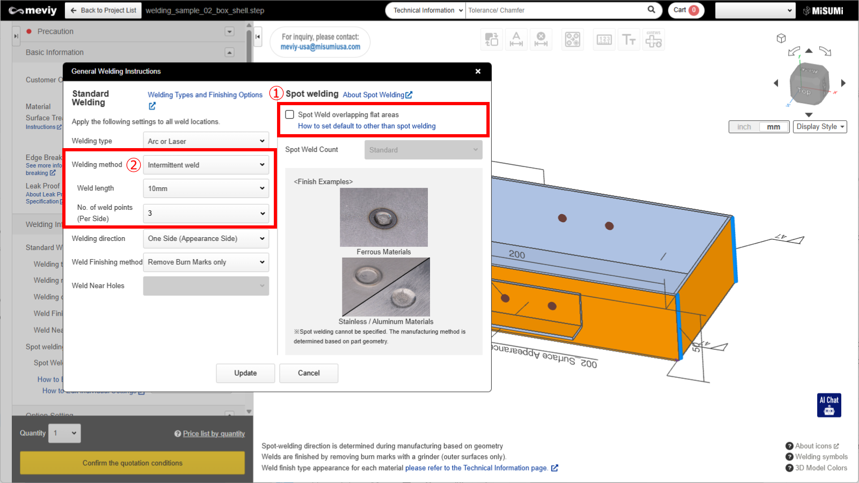
Task: Click the 123 ruler dimension icon
Action: [x=604, y=40]
